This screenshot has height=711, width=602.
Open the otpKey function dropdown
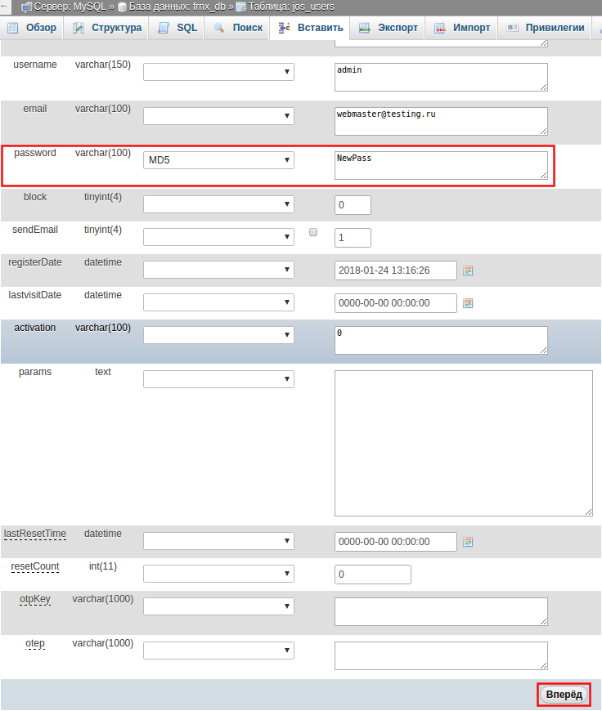pos(219,606)
